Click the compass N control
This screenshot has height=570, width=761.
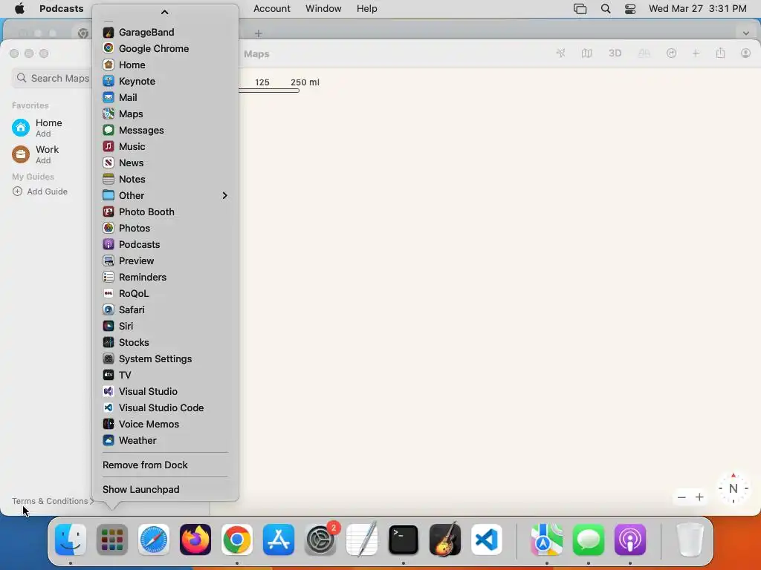tap(733, 488)
